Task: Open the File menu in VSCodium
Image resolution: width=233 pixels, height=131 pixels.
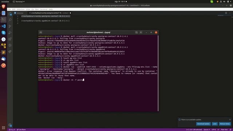Action: [x=9, y=9]
